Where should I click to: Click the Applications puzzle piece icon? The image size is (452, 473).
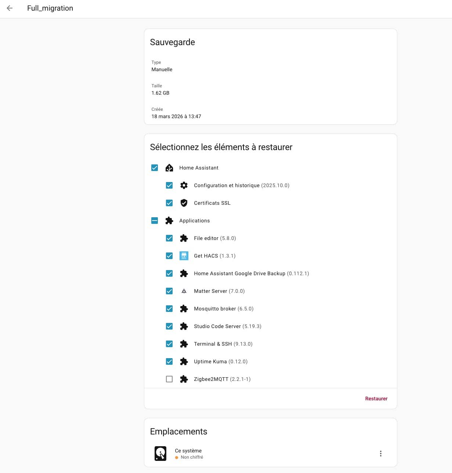tap(169, 221)
